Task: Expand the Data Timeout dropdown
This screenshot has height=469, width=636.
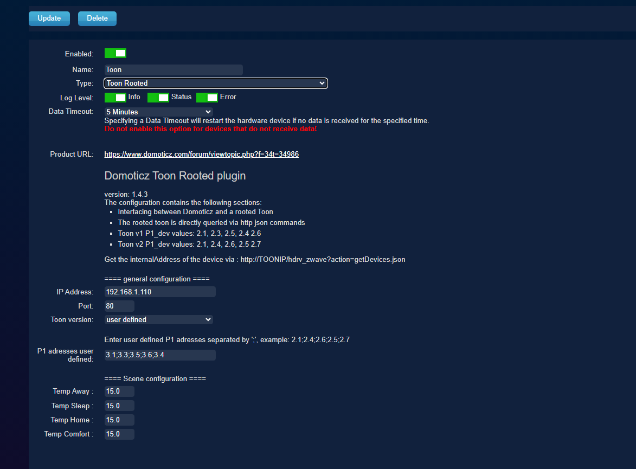Action: tap(159, 112)
